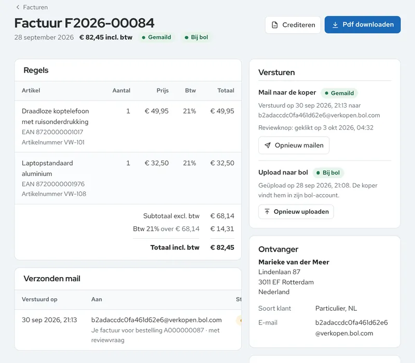Click the btw amount € 14,31

[x=223, y=228]
